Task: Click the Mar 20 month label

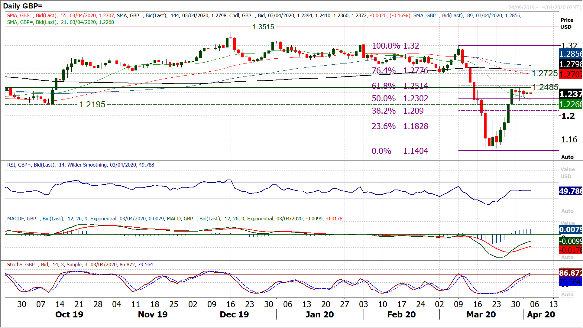Action: [481, 315]
